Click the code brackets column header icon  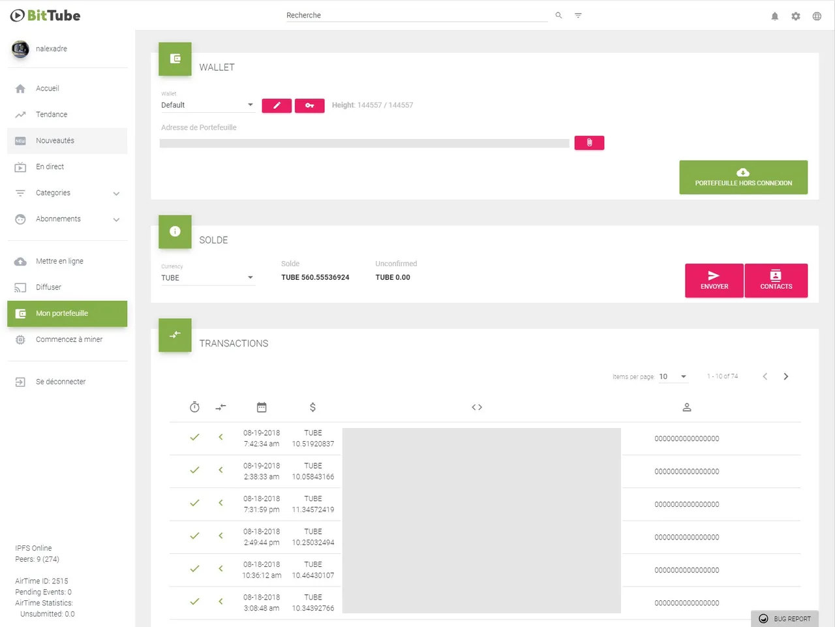click(x=477, y=407)
